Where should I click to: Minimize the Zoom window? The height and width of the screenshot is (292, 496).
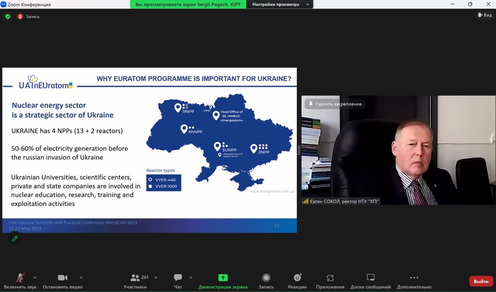pyautogui.click(x=452, y=4)
